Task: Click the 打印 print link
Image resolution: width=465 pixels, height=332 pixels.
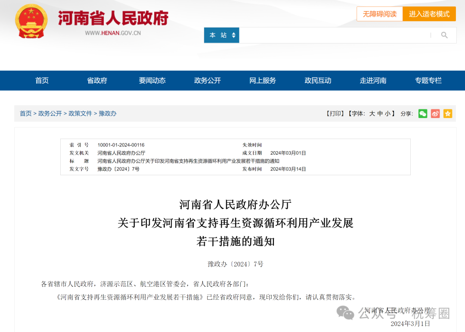Action: pos(335,114)
